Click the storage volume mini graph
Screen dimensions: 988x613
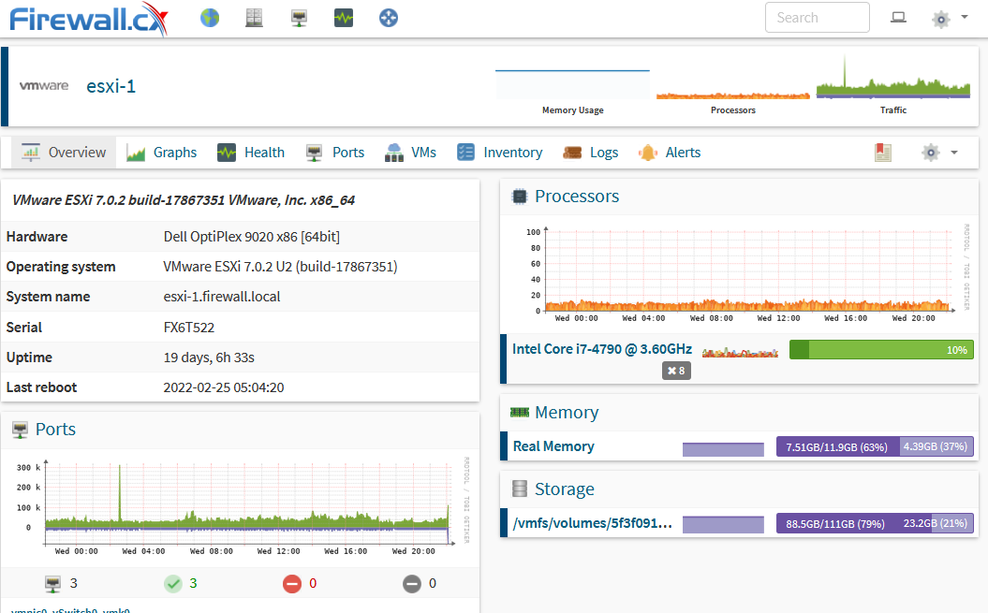click(x=723, y=524)
